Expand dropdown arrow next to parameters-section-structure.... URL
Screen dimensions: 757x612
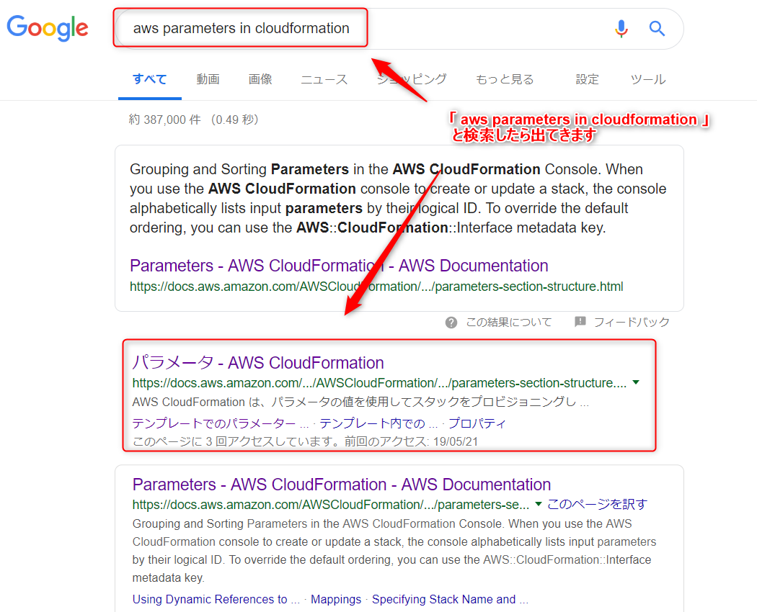coord(636,382)
